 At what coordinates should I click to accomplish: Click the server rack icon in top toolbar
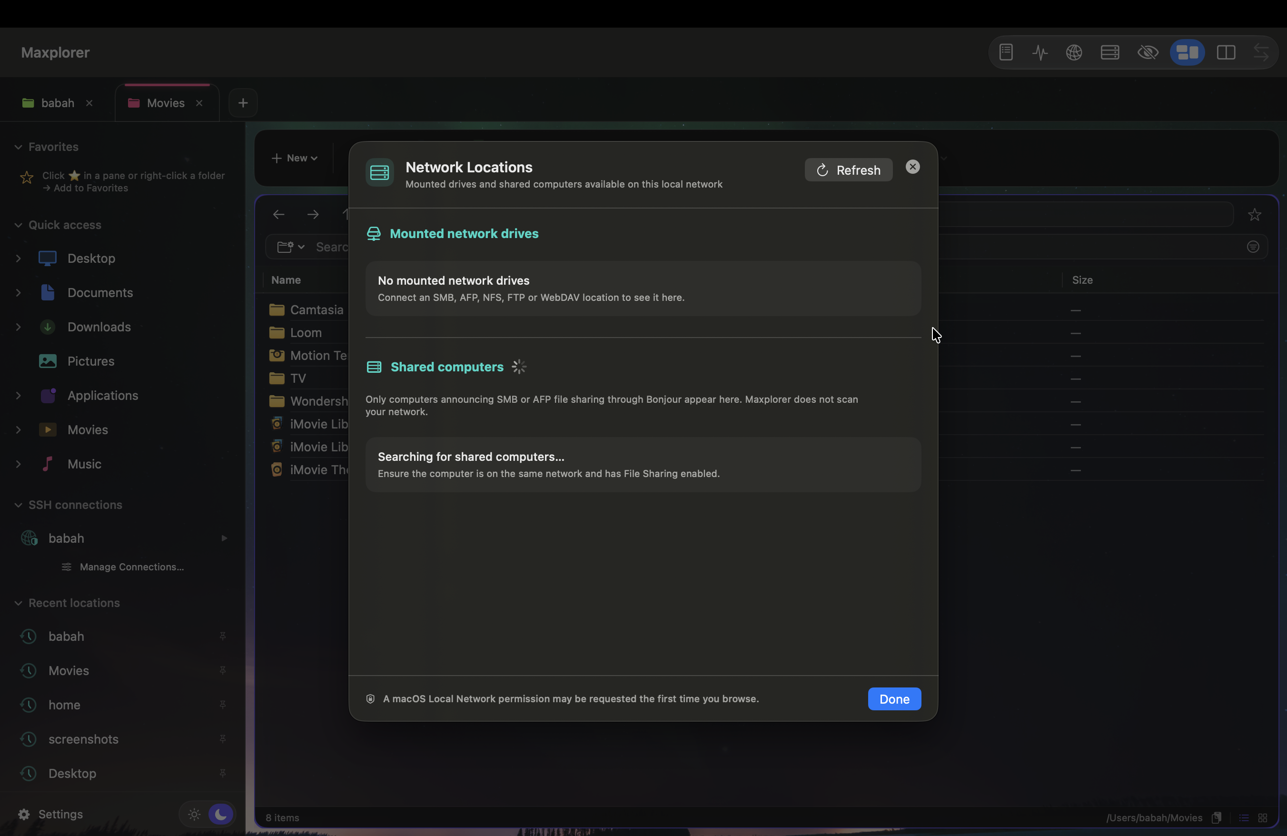click(x=1109, y=52)
